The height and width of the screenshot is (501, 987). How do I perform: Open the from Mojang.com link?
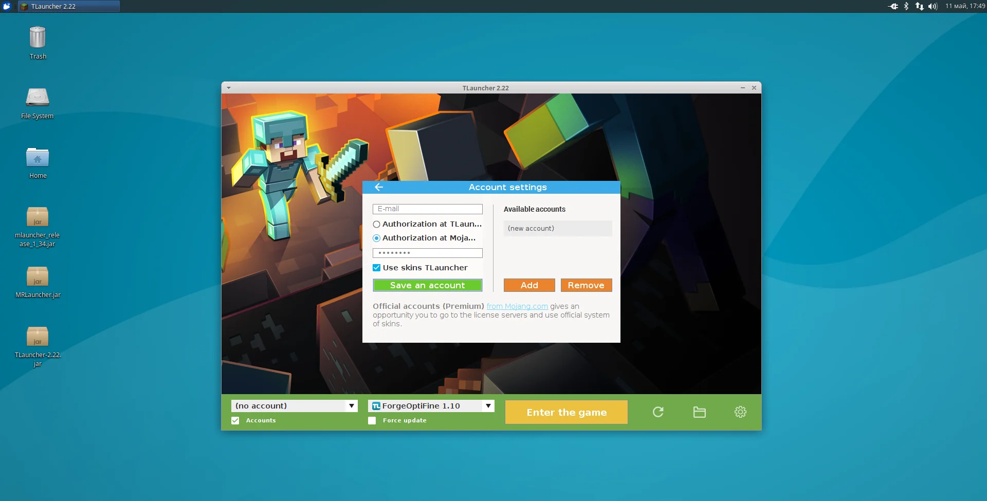[x=517, y=306]
